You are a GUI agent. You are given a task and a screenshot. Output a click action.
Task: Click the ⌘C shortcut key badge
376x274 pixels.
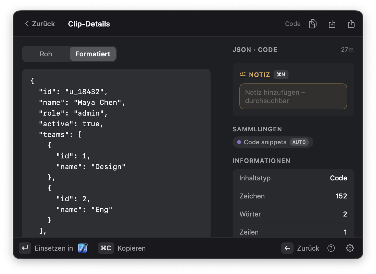click(x=106, y=248)
